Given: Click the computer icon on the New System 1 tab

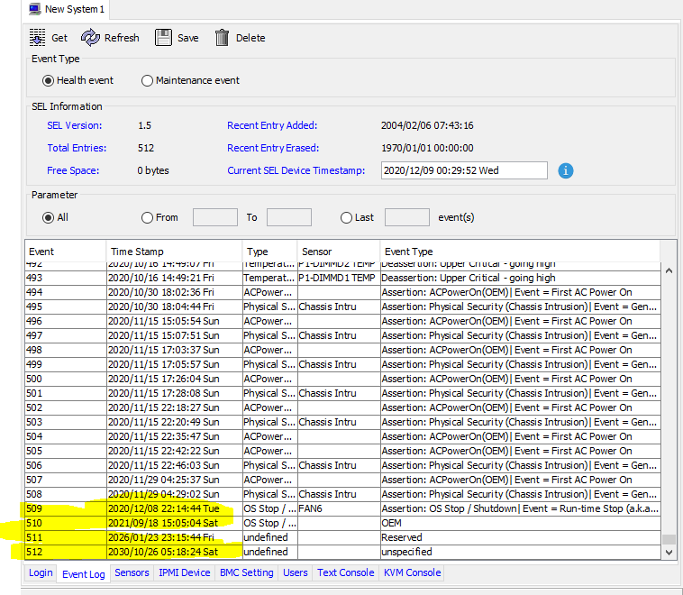Looking at the screenshot, I should tap(35, 9).
